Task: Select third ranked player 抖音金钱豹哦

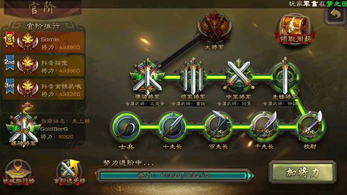Action: point(44,89)
